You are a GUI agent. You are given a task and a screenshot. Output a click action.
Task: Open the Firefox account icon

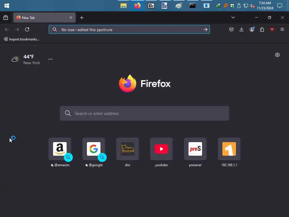252,29
